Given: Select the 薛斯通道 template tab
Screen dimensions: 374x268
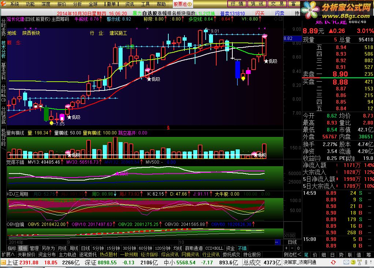Looking at the screenshot, I should [x=194, y=248].
